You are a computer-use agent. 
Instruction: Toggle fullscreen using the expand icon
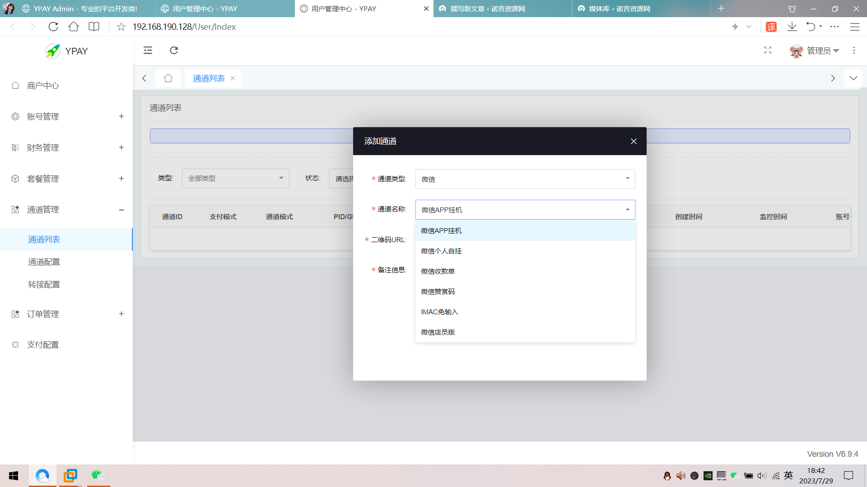(x=768, y=51)
